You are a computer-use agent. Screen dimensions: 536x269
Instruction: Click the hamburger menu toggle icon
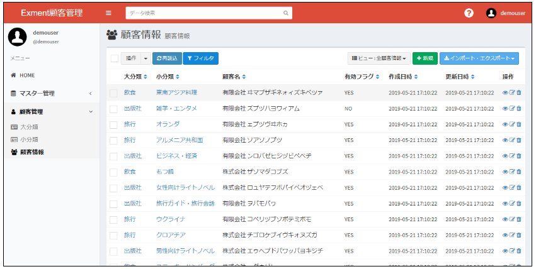(x=108, y=13)
